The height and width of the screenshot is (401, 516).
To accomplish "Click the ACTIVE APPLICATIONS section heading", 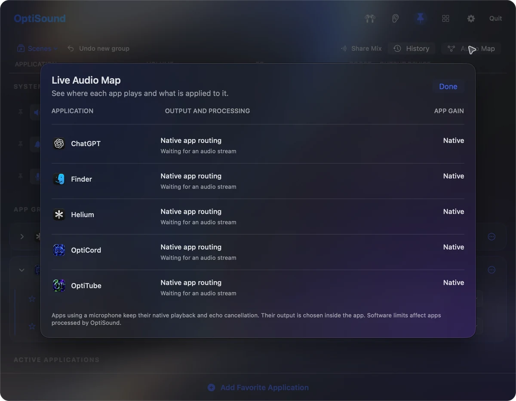I will pyautogui.click(x=56, y=360).
